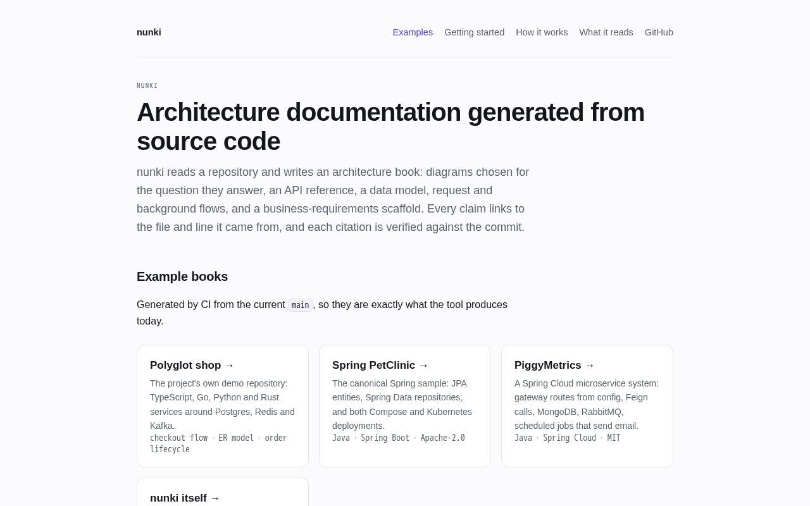Click the PiggyMetrics card description text
The image size is (810, 506).
587,404
